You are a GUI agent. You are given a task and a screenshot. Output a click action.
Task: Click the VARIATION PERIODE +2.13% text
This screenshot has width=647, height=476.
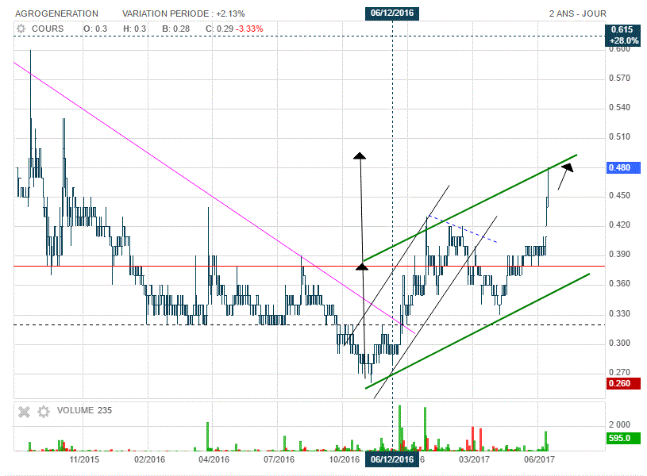point(183,13)
